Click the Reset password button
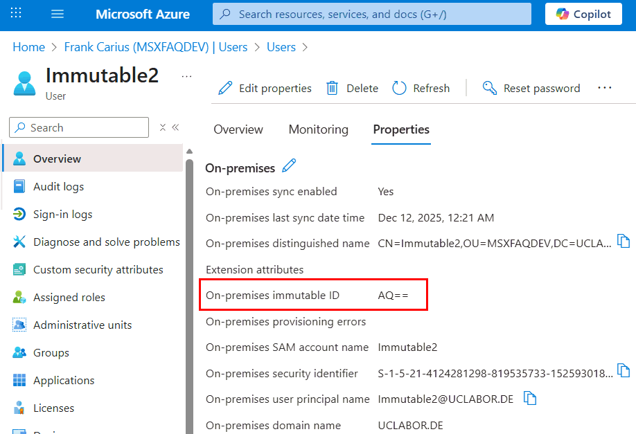Screen dimensions: 636x434 coord(531,88)
